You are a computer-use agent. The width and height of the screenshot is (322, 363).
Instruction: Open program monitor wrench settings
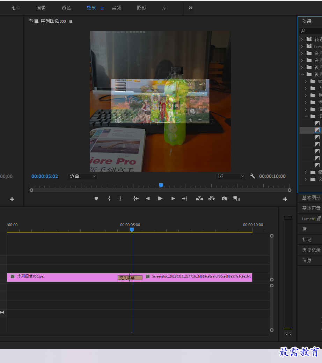click(253, 176)
